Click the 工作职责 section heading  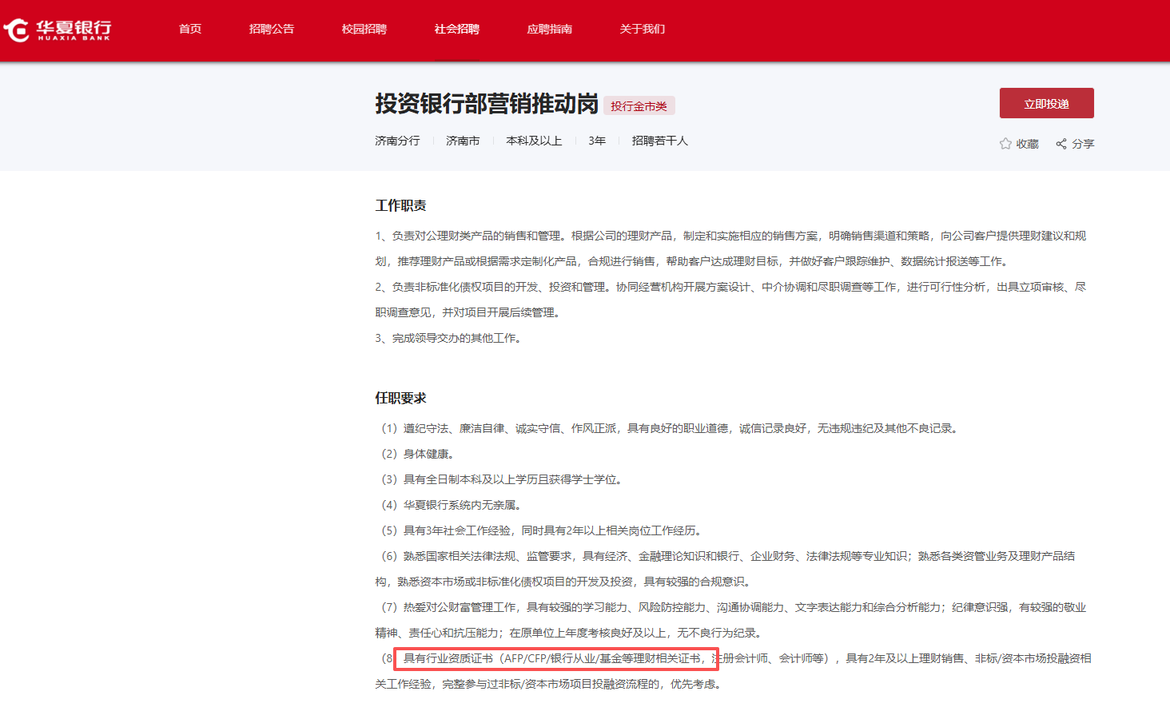[x=401, y=205]
